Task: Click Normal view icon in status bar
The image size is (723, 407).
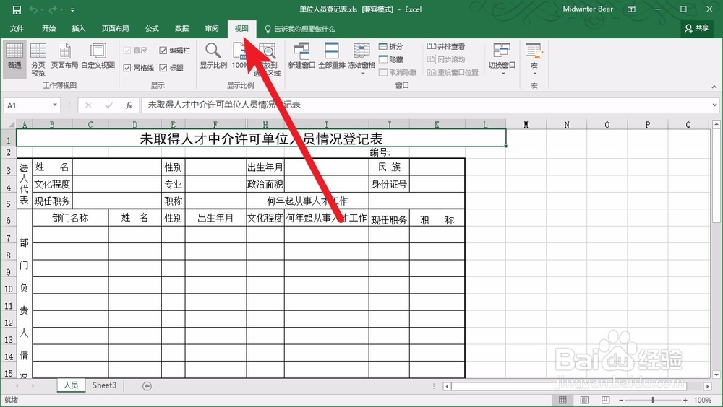Action: [x=562, y=400]
